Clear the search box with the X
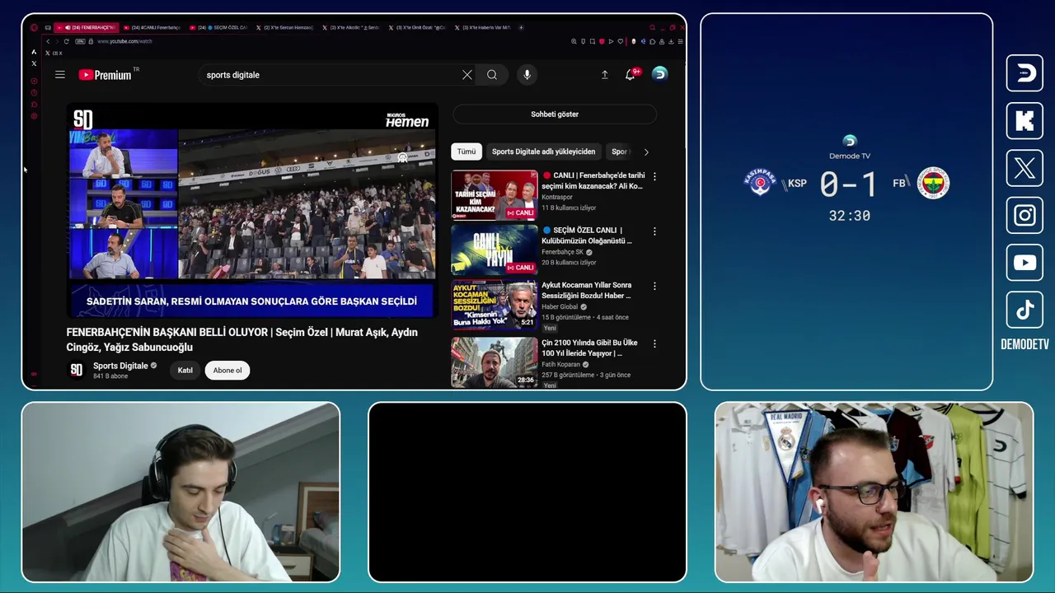1055x593 pixels. point(467,75)
